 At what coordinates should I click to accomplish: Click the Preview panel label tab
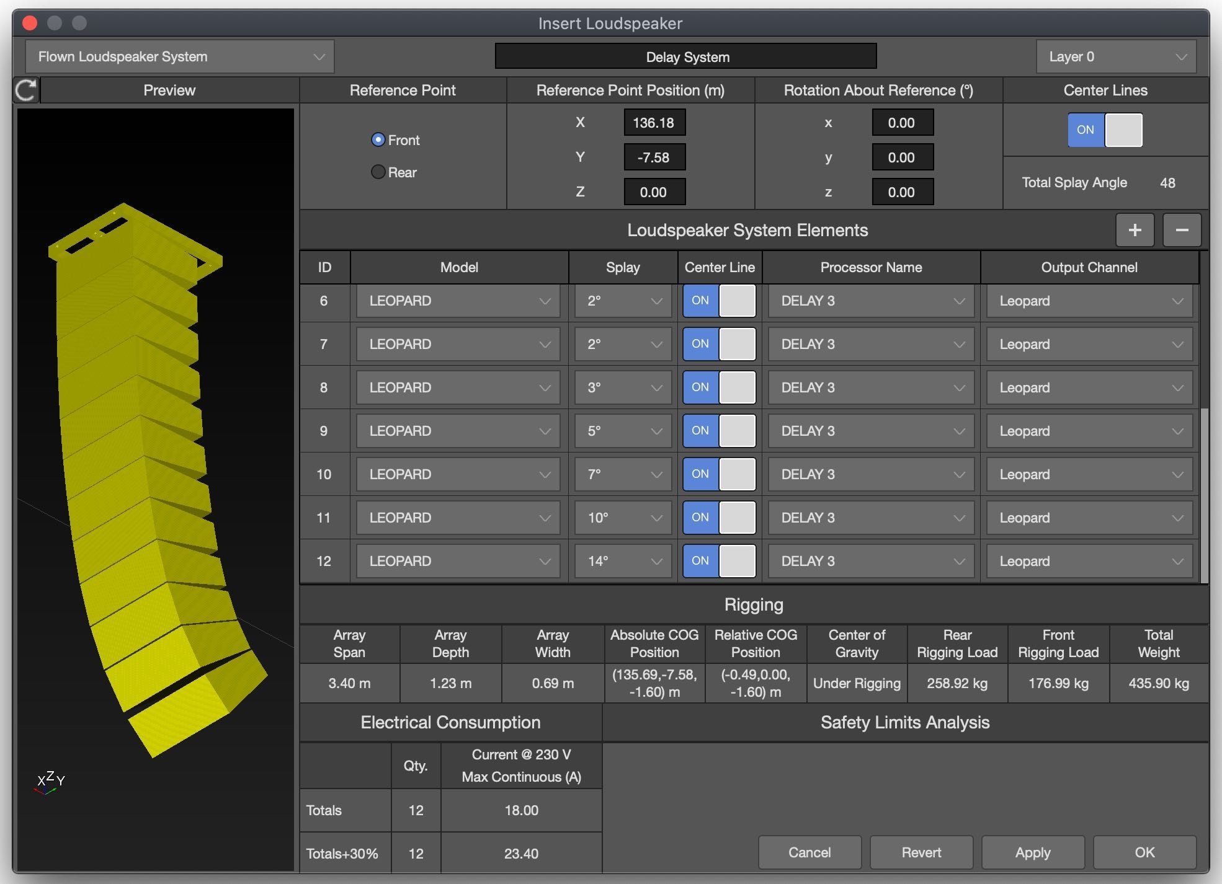[170, 90]
